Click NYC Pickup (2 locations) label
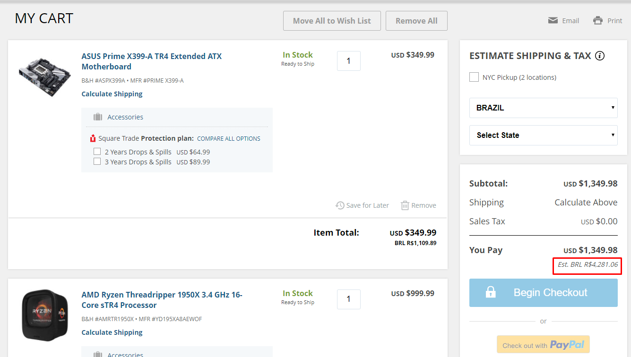 coord(519,77)
